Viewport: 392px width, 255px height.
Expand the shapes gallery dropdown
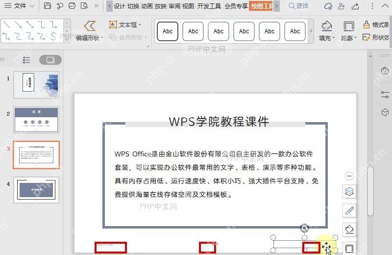coord(67,39)
